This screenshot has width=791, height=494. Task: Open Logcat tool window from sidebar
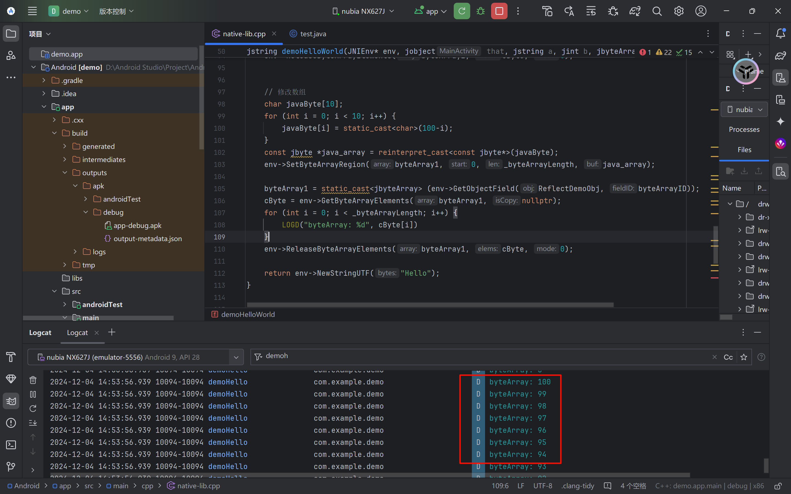pos(11,401)
